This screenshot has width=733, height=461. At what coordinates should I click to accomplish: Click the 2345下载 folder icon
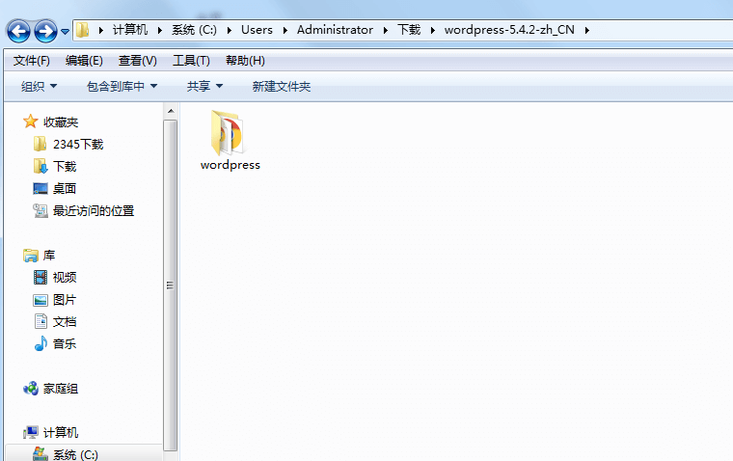40,144
